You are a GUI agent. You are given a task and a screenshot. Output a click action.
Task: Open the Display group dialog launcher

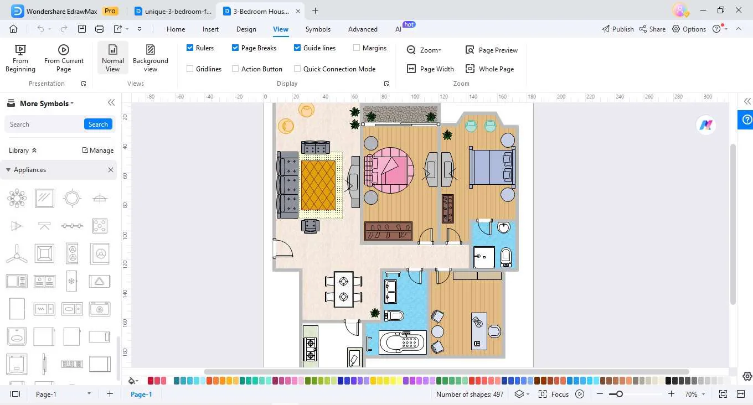click(386, 84)
